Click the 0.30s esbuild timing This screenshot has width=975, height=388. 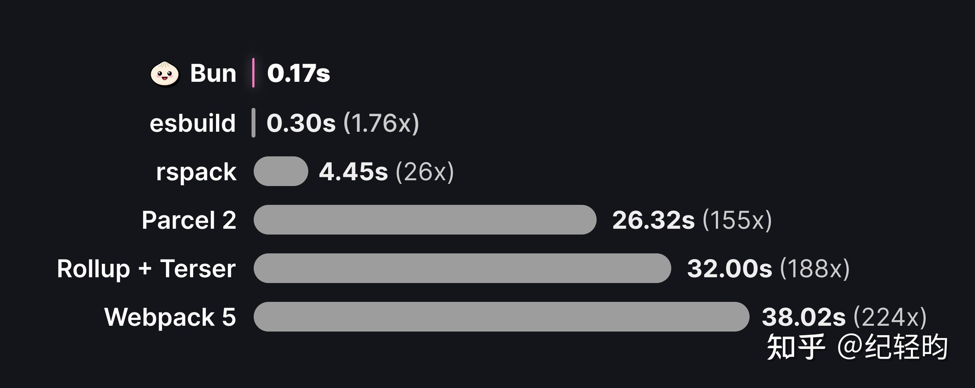tap(301, 123)
